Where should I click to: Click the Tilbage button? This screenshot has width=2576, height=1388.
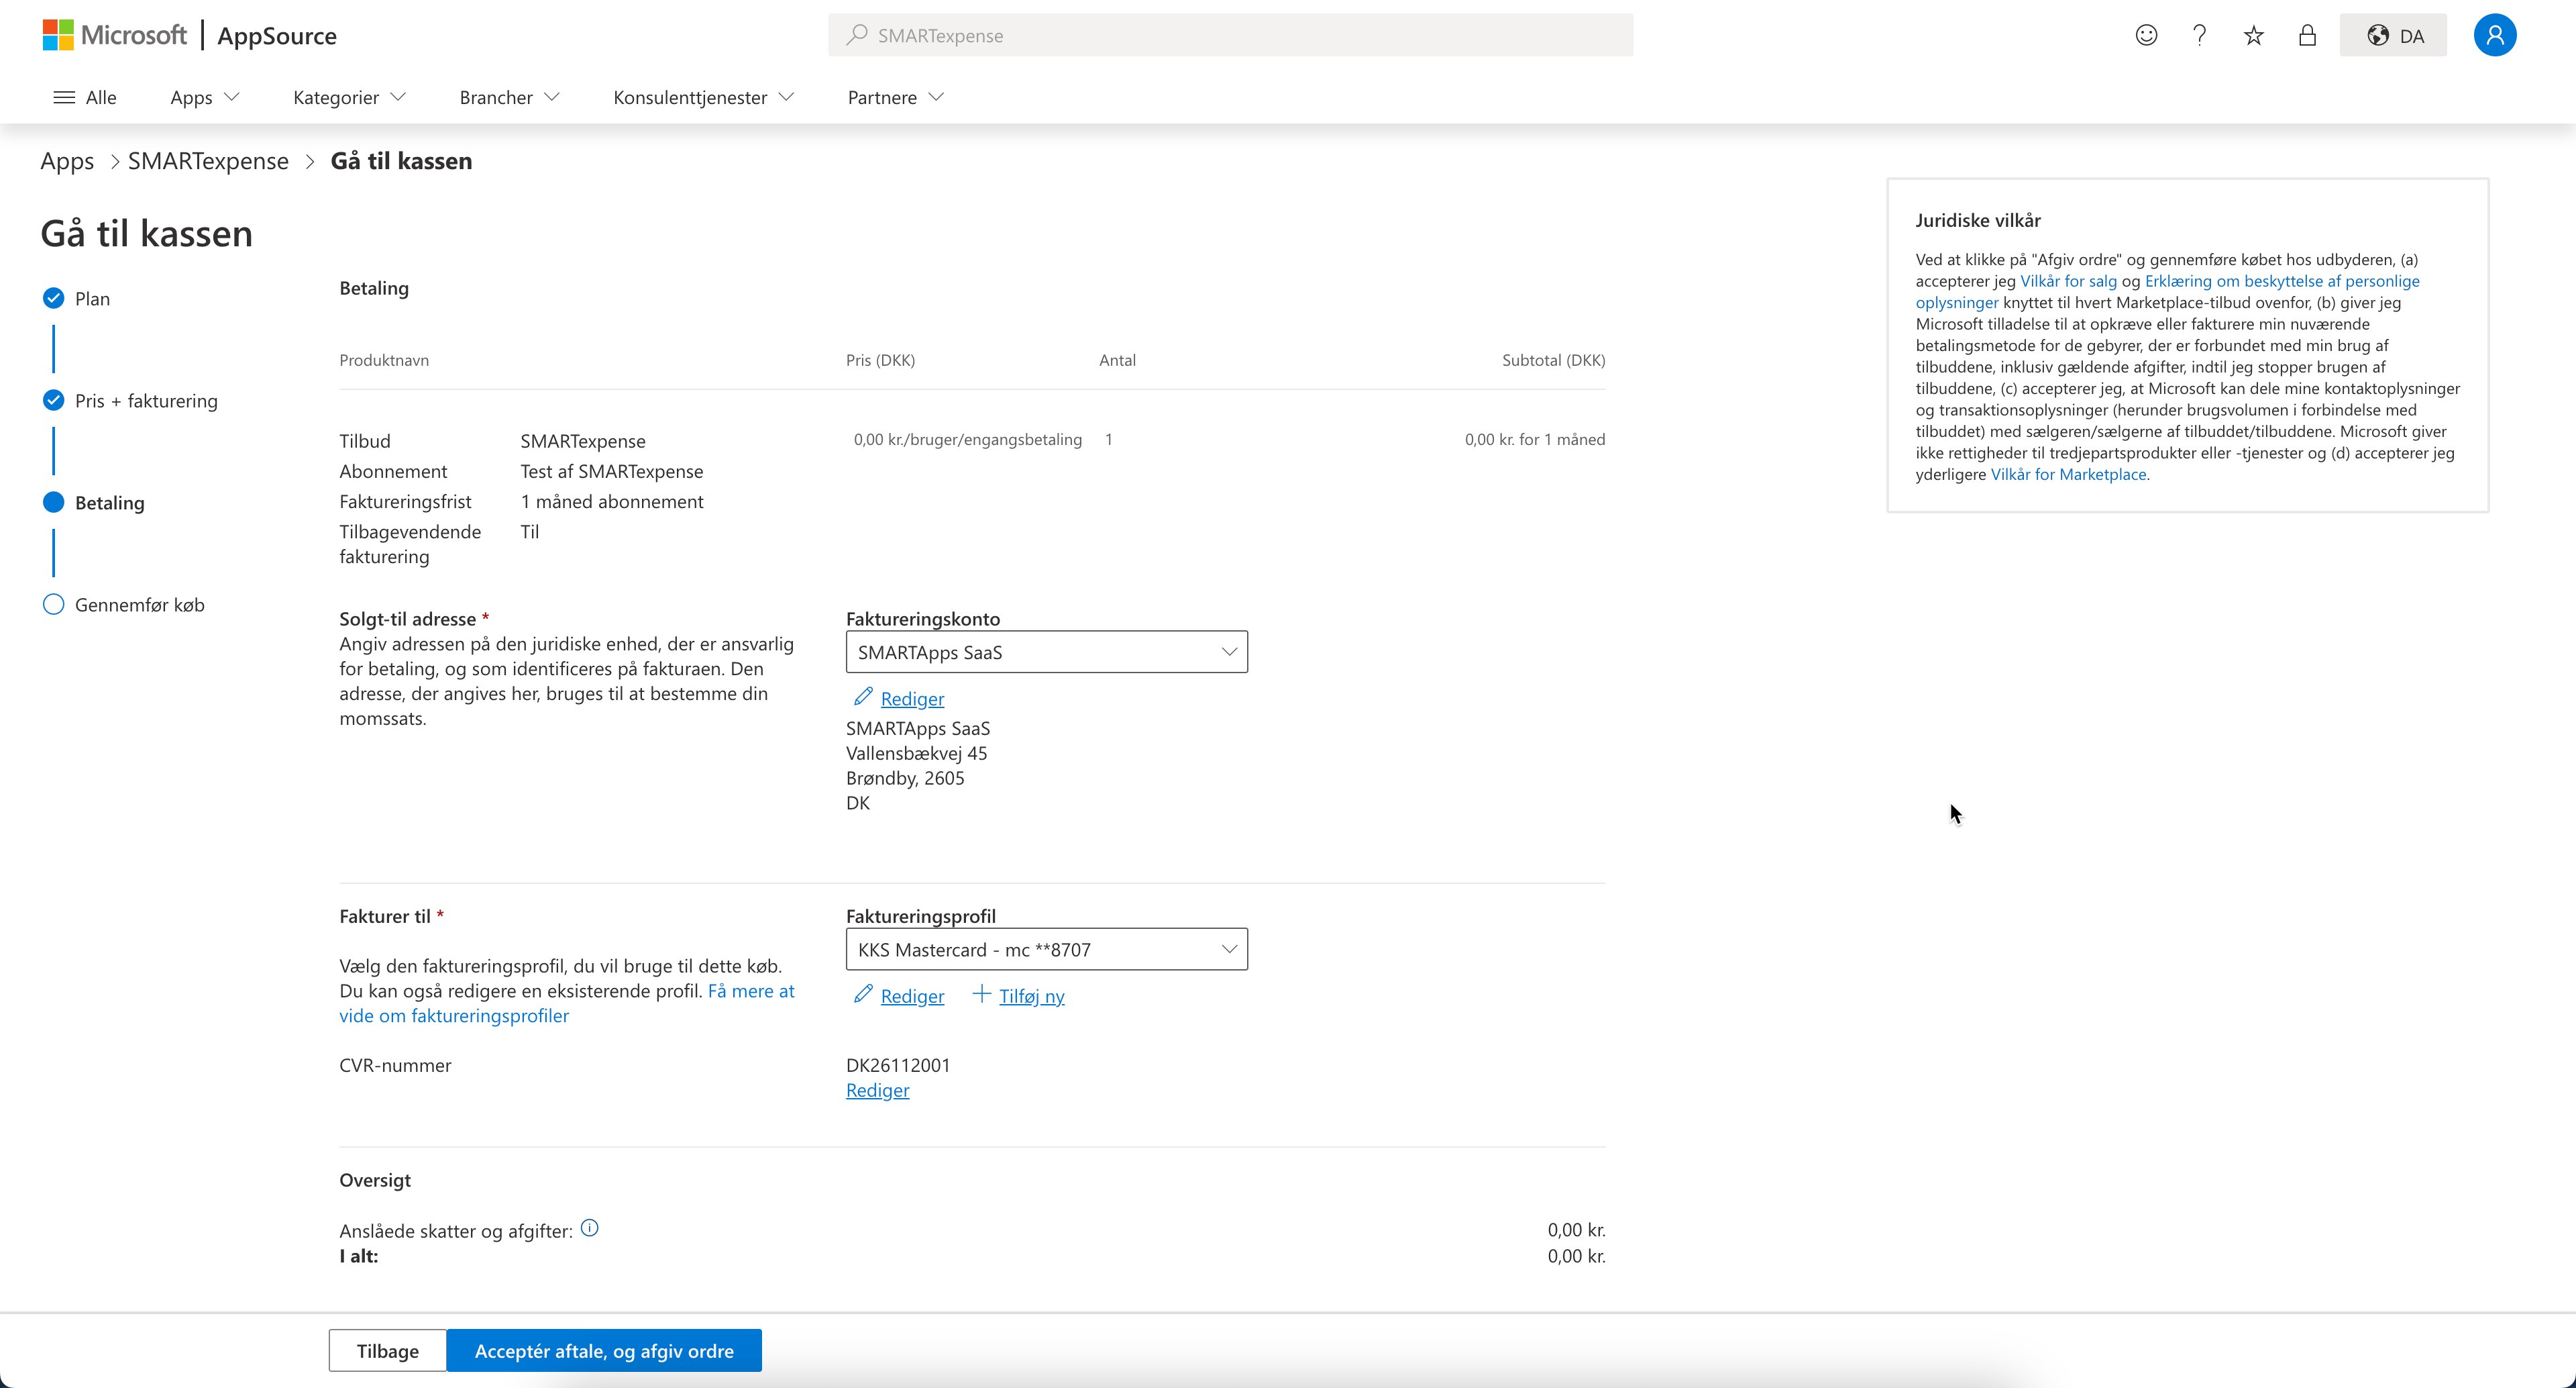387,1351
